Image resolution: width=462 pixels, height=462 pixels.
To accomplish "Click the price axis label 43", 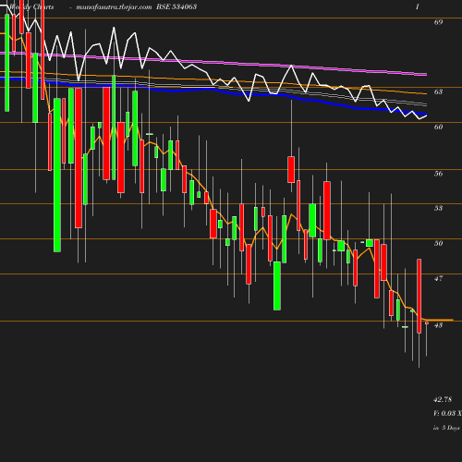I will tap(438, 325).
